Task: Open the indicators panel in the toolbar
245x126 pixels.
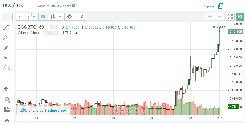Action: 81,17
